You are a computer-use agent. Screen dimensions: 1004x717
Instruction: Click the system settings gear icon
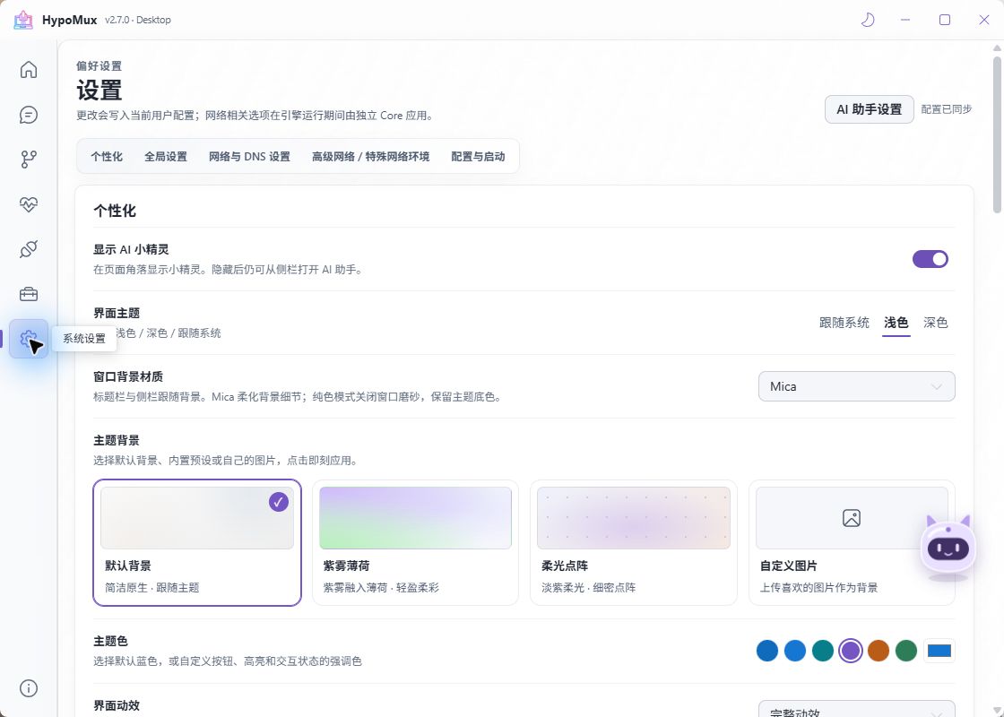pos(28,339)
